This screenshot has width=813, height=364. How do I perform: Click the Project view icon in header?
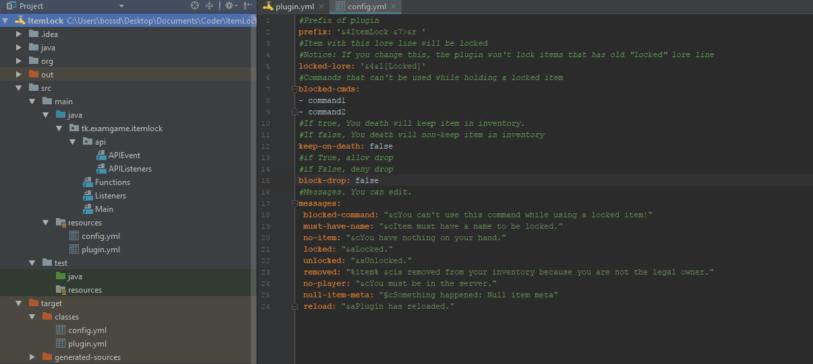[x=10, y=5]
